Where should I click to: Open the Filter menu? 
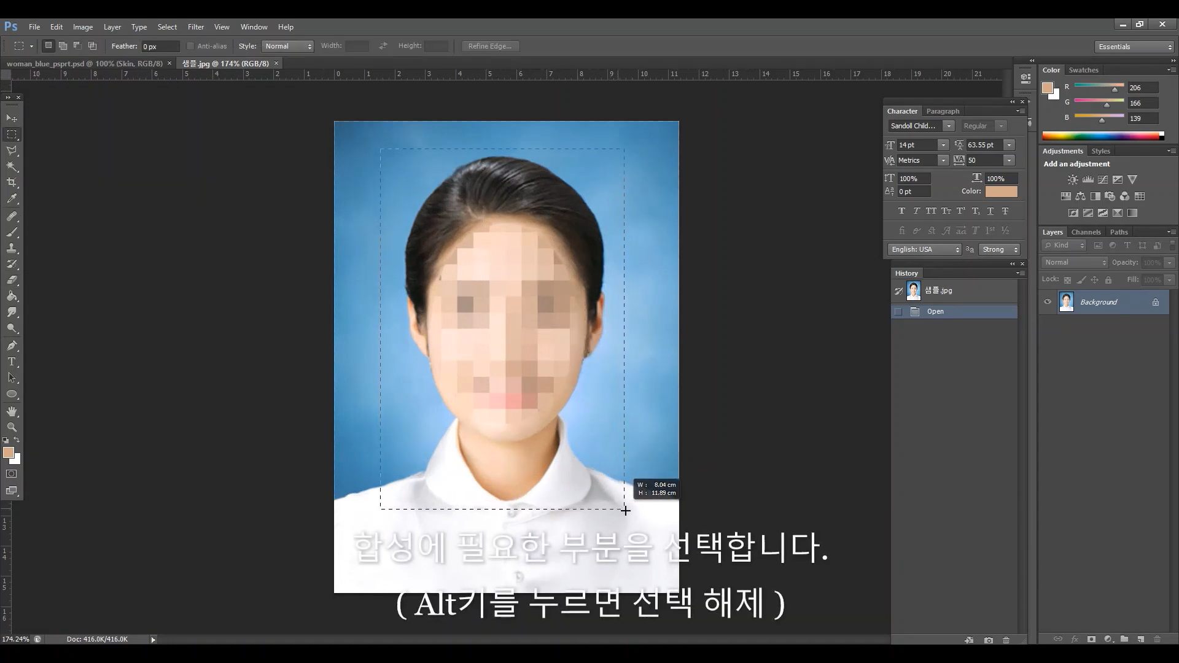[x=196, y=27]
